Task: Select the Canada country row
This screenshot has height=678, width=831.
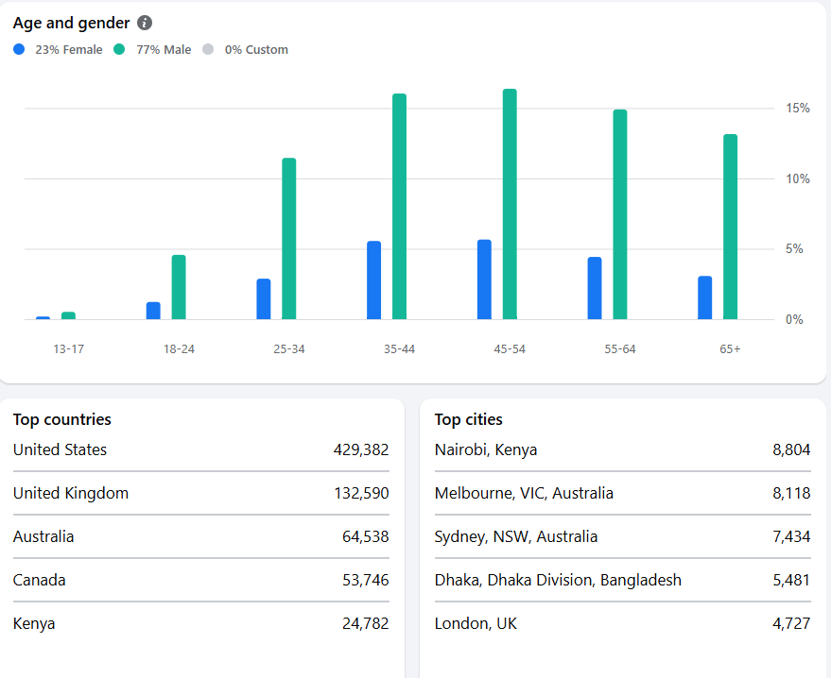Action: click(x=200, y=580)
